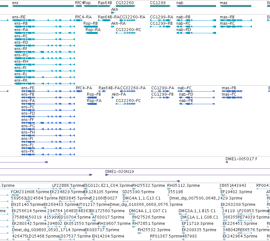Click protein nab-PB feature
270x241 pixels.
[197, 104]
